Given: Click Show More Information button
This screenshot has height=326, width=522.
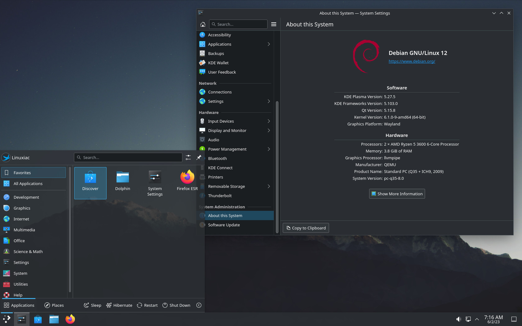Looking at the screenshot, I should 397,194.
